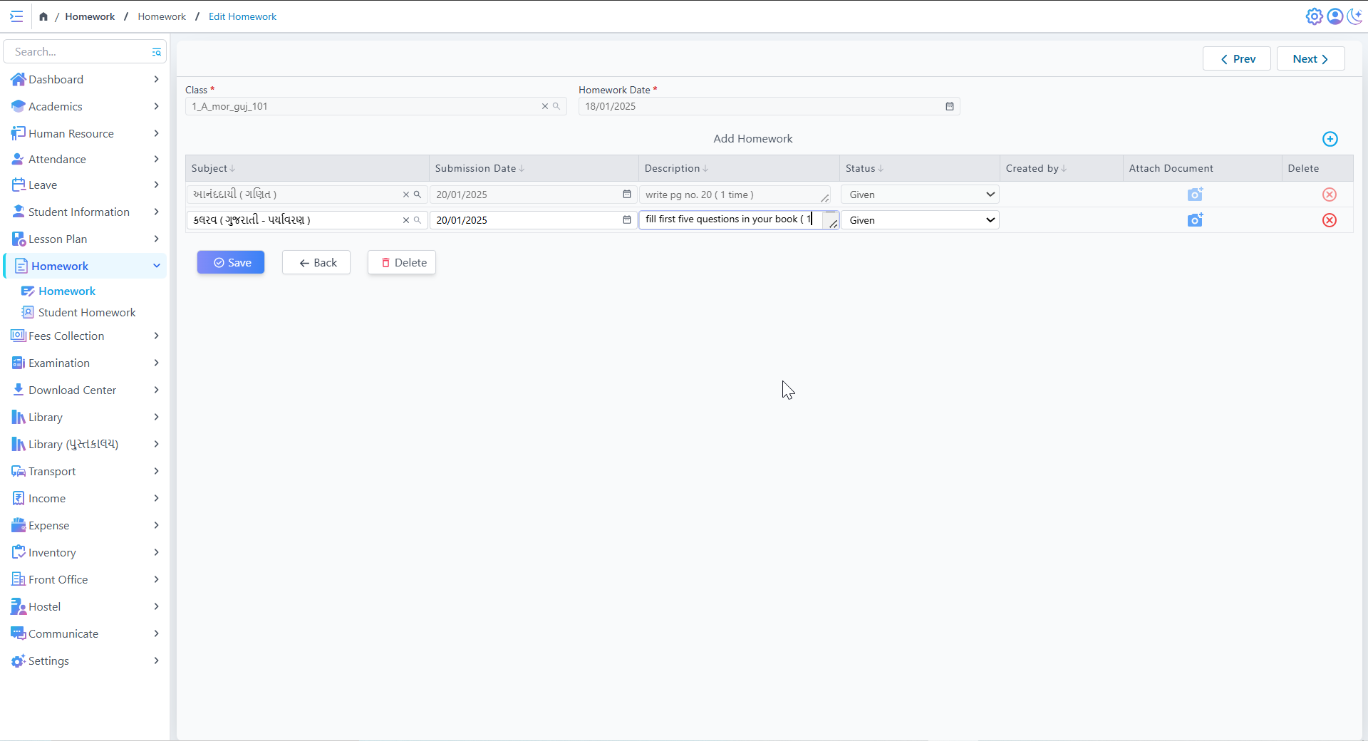Open Student Homework submenu item
The width and height of the screenshot is (1368, 741).
(86, 313)
